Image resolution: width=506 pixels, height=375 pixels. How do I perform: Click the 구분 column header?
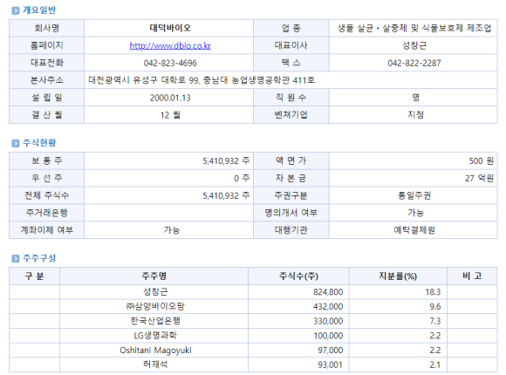coord(34,276)
